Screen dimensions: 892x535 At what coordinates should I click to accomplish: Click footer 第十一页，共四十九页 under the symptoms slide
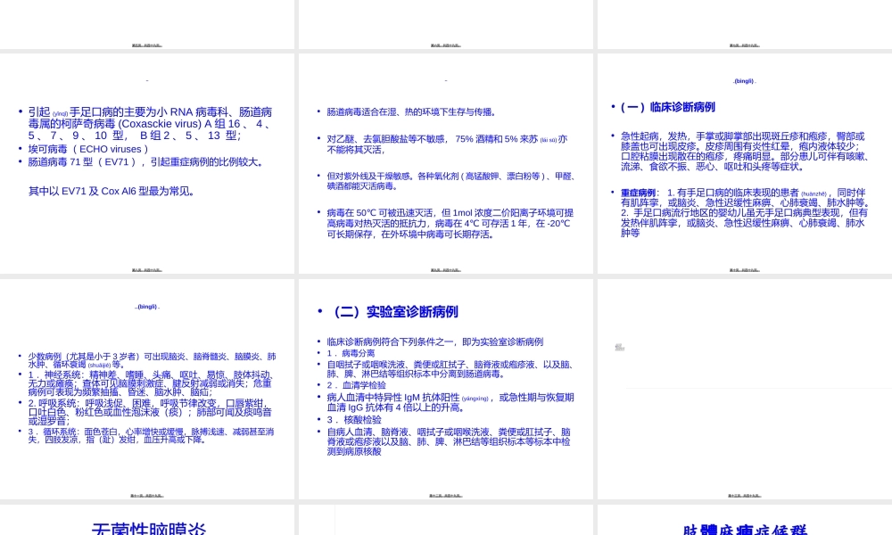click(148, 496)
